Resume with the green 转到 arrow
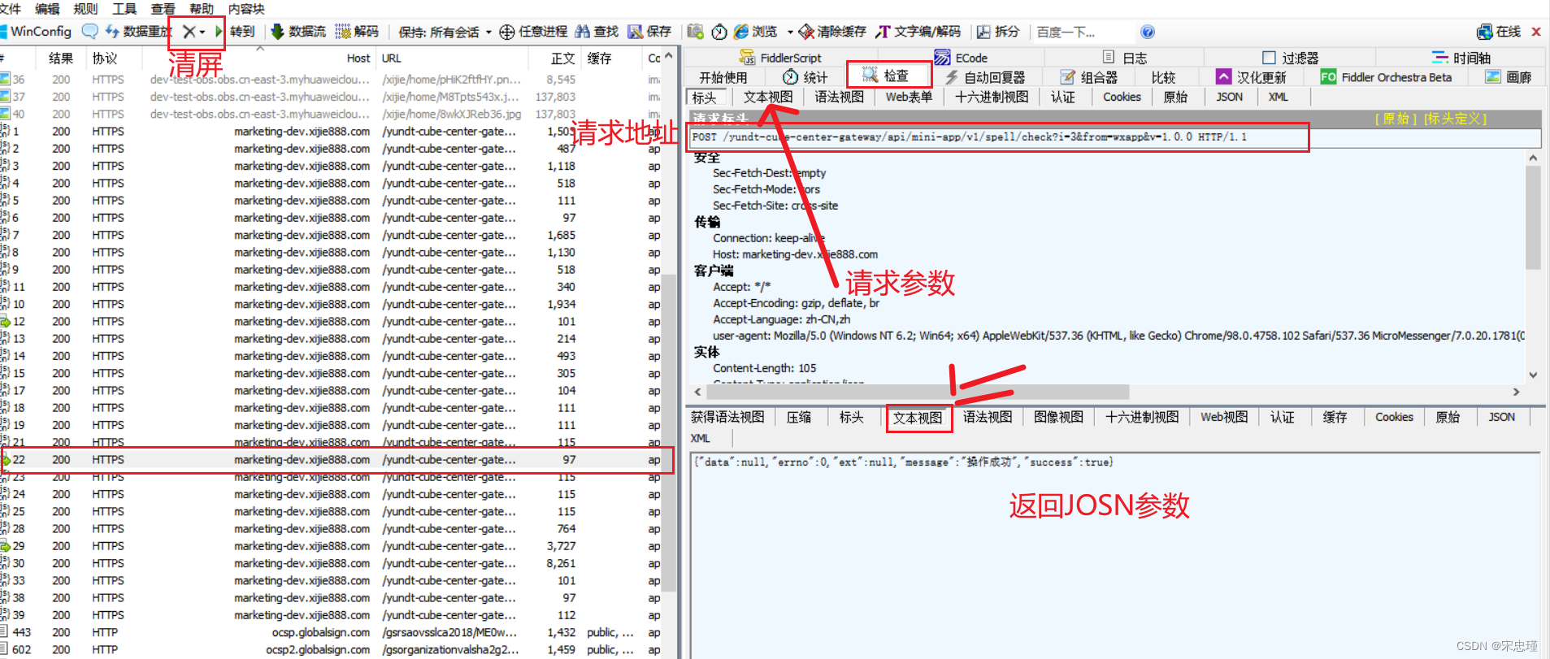 pos(236,32)
